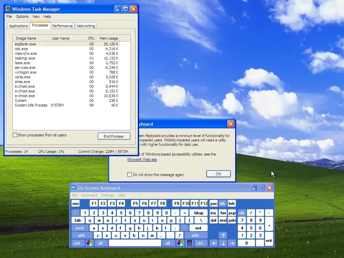Viewport: 344px width, 258px height.
Task: Click the right arrow key on keyboard
Action: click(232, 243)
